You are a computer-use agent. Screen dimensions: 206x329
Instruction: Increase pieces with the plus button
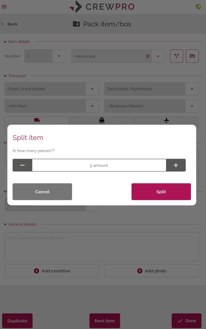coord(176,165)
